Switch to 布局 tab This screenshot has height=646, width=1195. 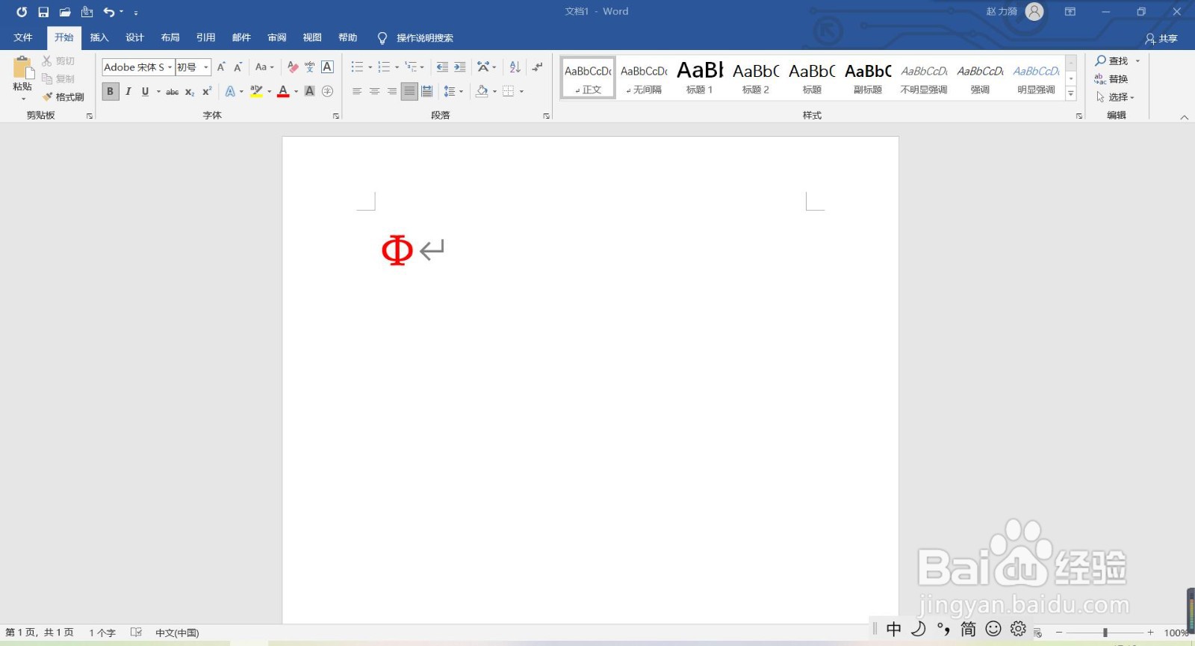170,37
